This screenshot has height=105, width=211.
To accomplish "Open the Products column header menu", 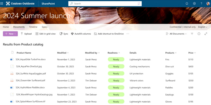I will point(171,53).
